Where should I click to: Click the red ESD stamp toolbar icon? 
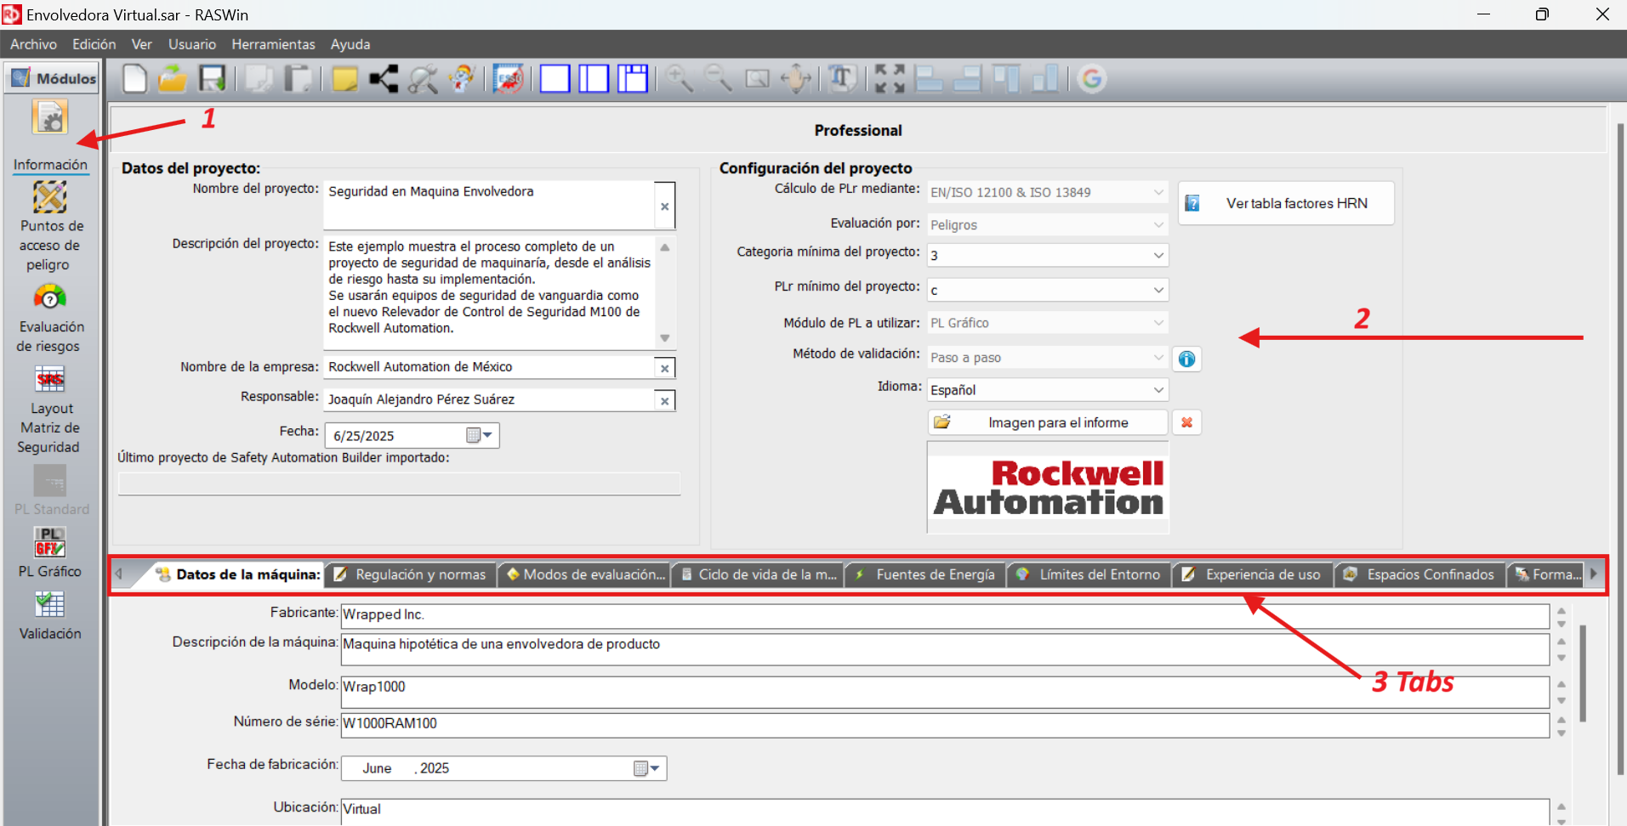coord(508,79)
